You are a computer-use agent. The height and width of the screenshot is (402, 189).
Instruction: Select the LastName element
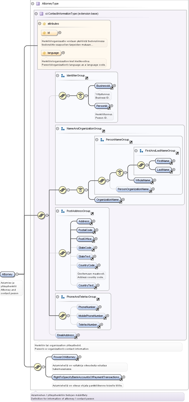tap(163, 170)
